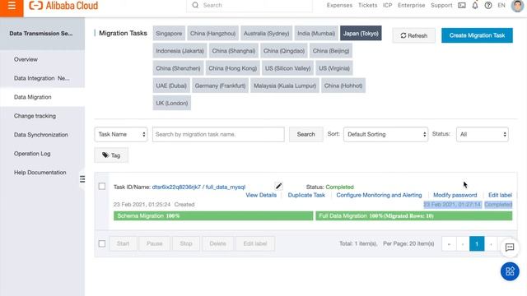Click the Duplicate Task link

click(x=306, y=195)
